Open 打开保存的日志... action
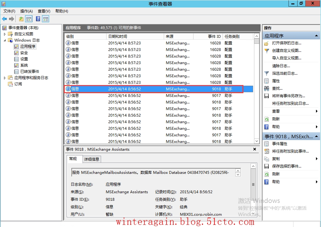 tap(286, 43)
